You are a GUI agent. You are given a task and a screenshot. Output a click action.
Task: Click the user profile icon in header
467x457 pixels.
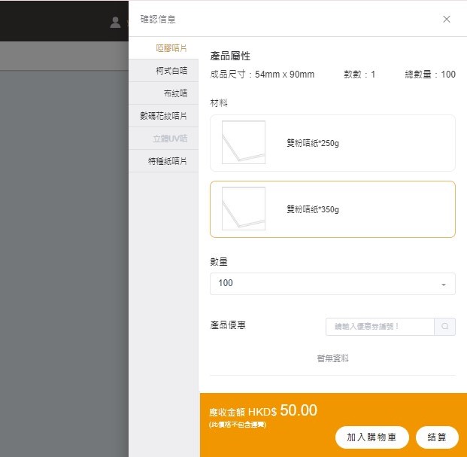[116, 22]
